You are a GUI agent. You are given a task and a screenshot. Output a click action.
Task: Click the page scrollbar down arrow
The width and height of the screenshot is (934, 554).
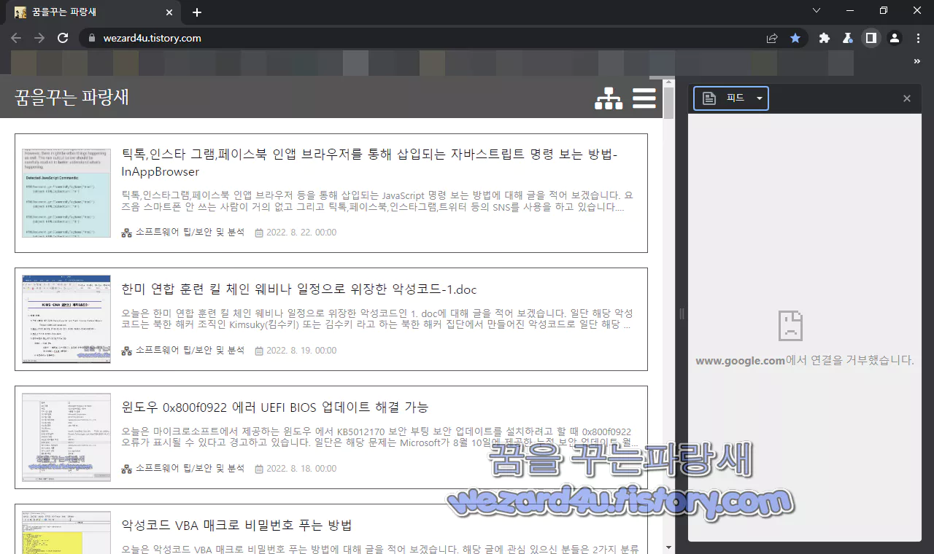point(669,547)
